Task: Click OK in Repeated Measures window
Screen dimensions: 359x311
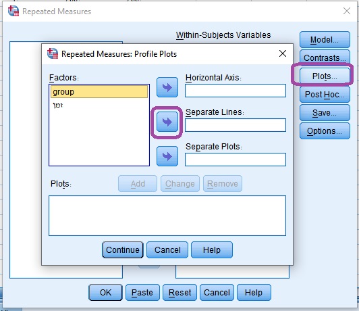Action: coord(105,293)
